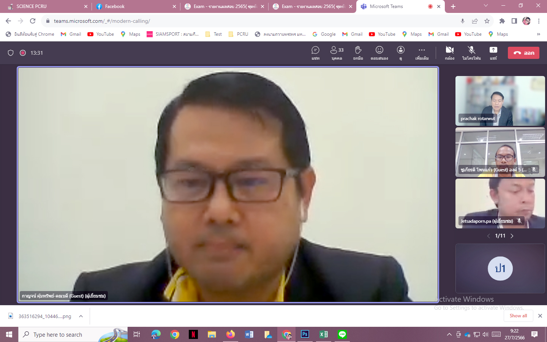Open the Teams chat panel

(315, 53)
